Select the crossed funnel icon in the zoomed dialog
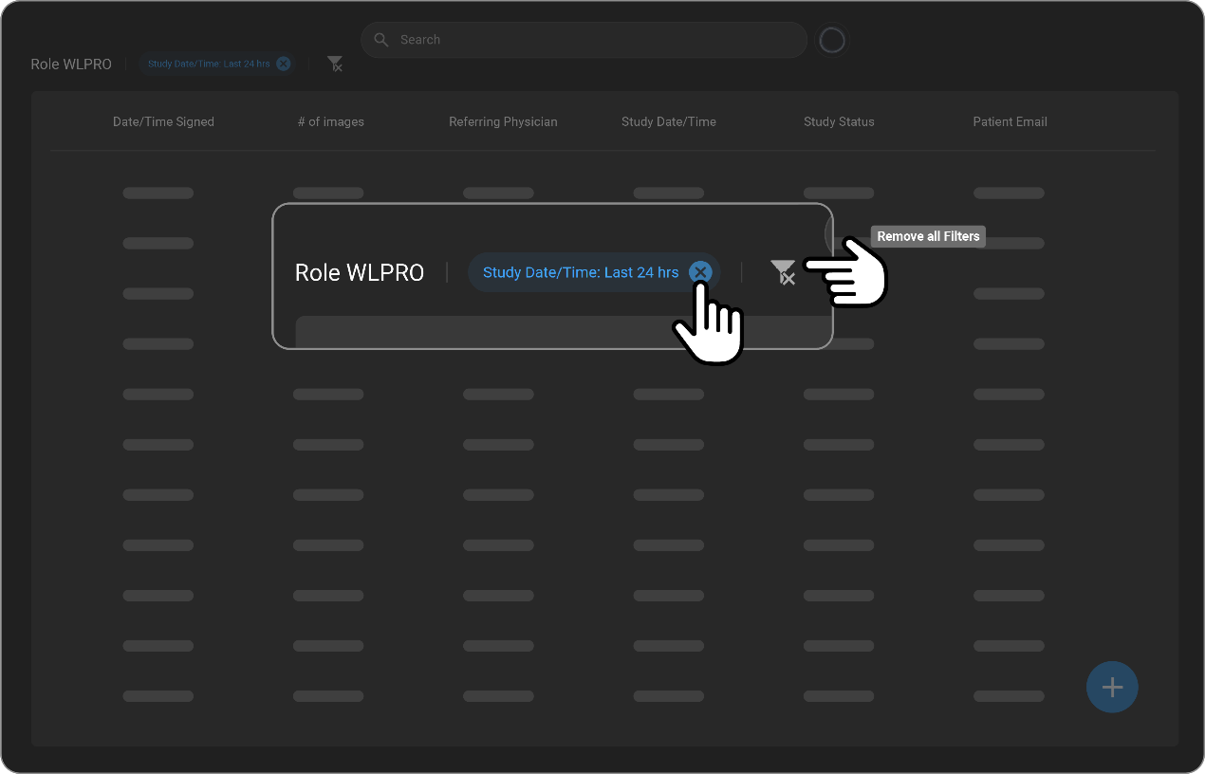The height and width of the screenshot is (774, 1205). (783, 272)
